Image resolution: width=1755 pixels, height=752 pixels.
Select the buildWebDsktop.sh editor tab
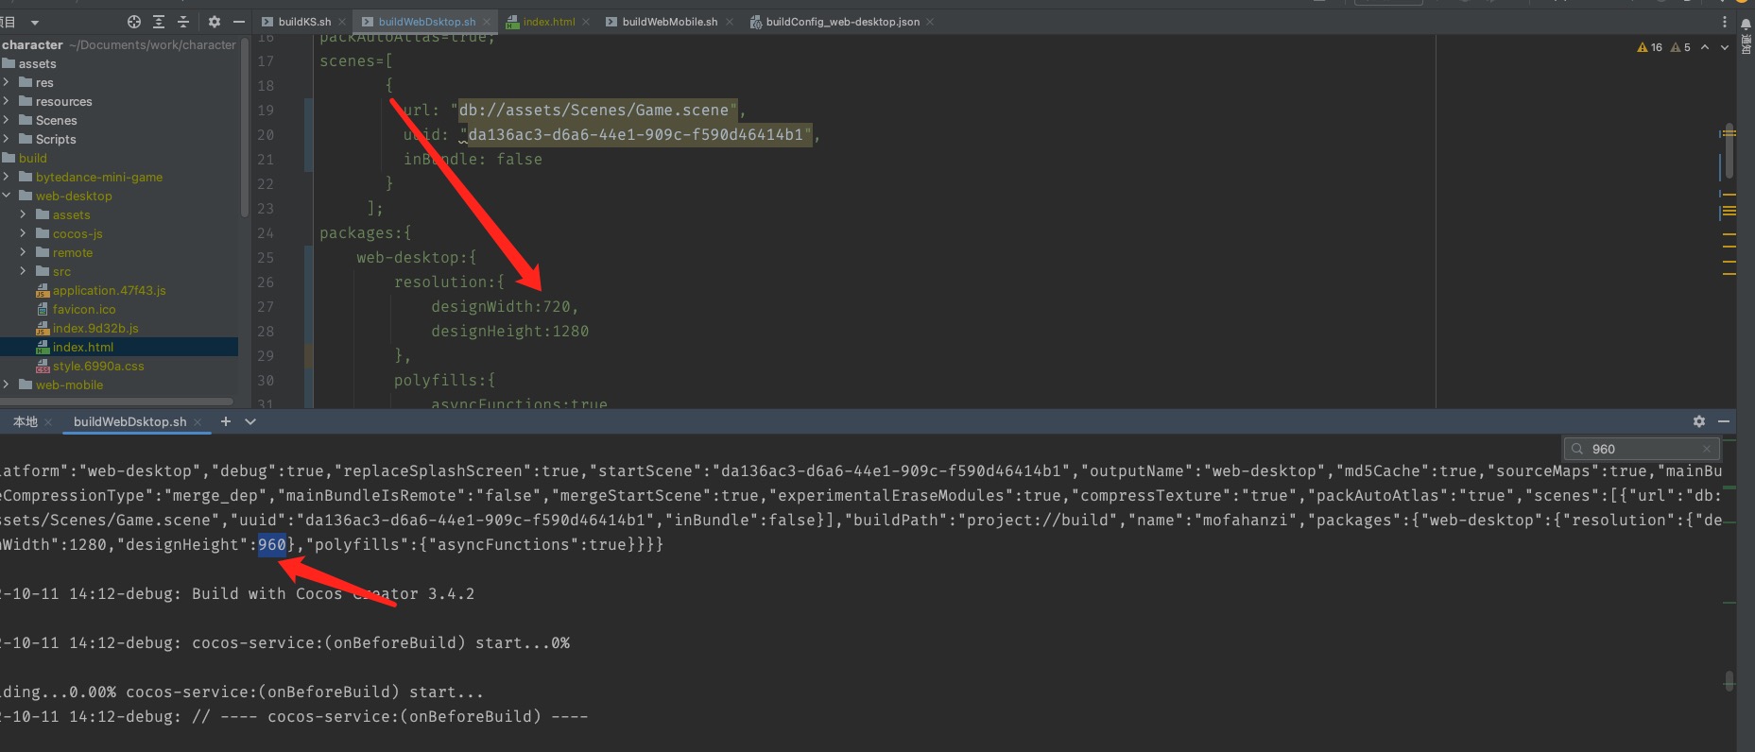coord(426,22)
